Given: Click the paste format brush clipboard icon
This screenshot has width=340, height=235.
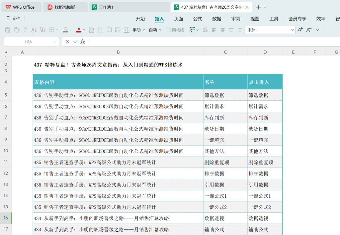Looking at the screenshot, I should pos(17,30).
